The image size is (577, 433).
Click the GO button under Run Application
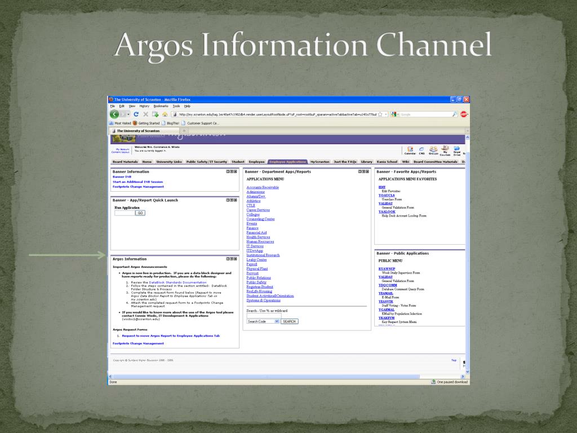pos(140,213)
